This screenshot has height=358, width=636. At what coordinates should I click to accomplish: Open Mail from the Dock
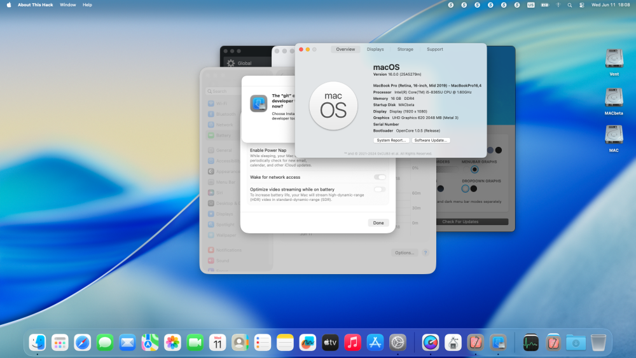tap(127, 343)
